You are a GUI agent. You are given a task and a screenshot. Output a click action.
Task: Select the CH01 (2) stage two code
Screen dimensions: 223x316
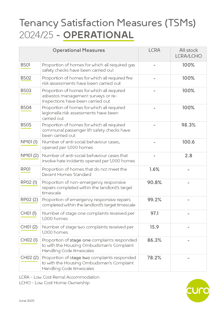(x=29, y=227)
